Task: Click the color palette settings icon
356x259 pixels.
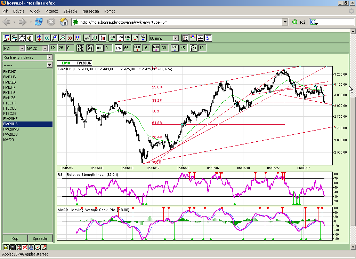Action: click(193, 38)
